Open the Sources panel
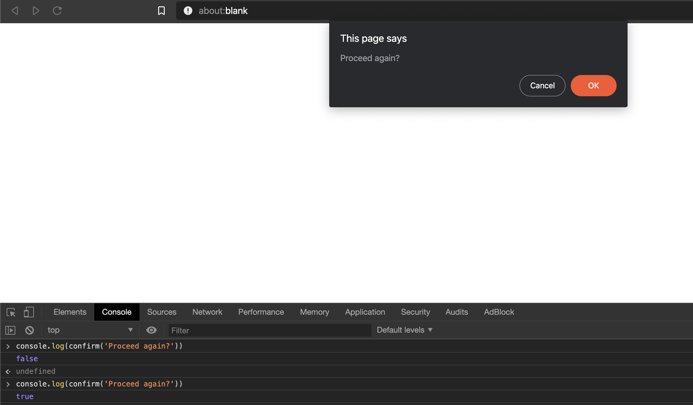The width and height of the screenshot is (693, 405). [x=162, y=311]
